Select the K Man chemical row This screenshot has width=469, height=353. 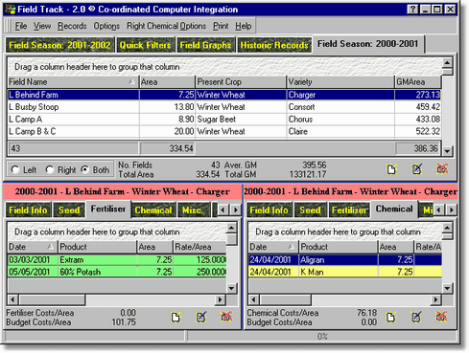pyautogui.click(x=345, y=272)
